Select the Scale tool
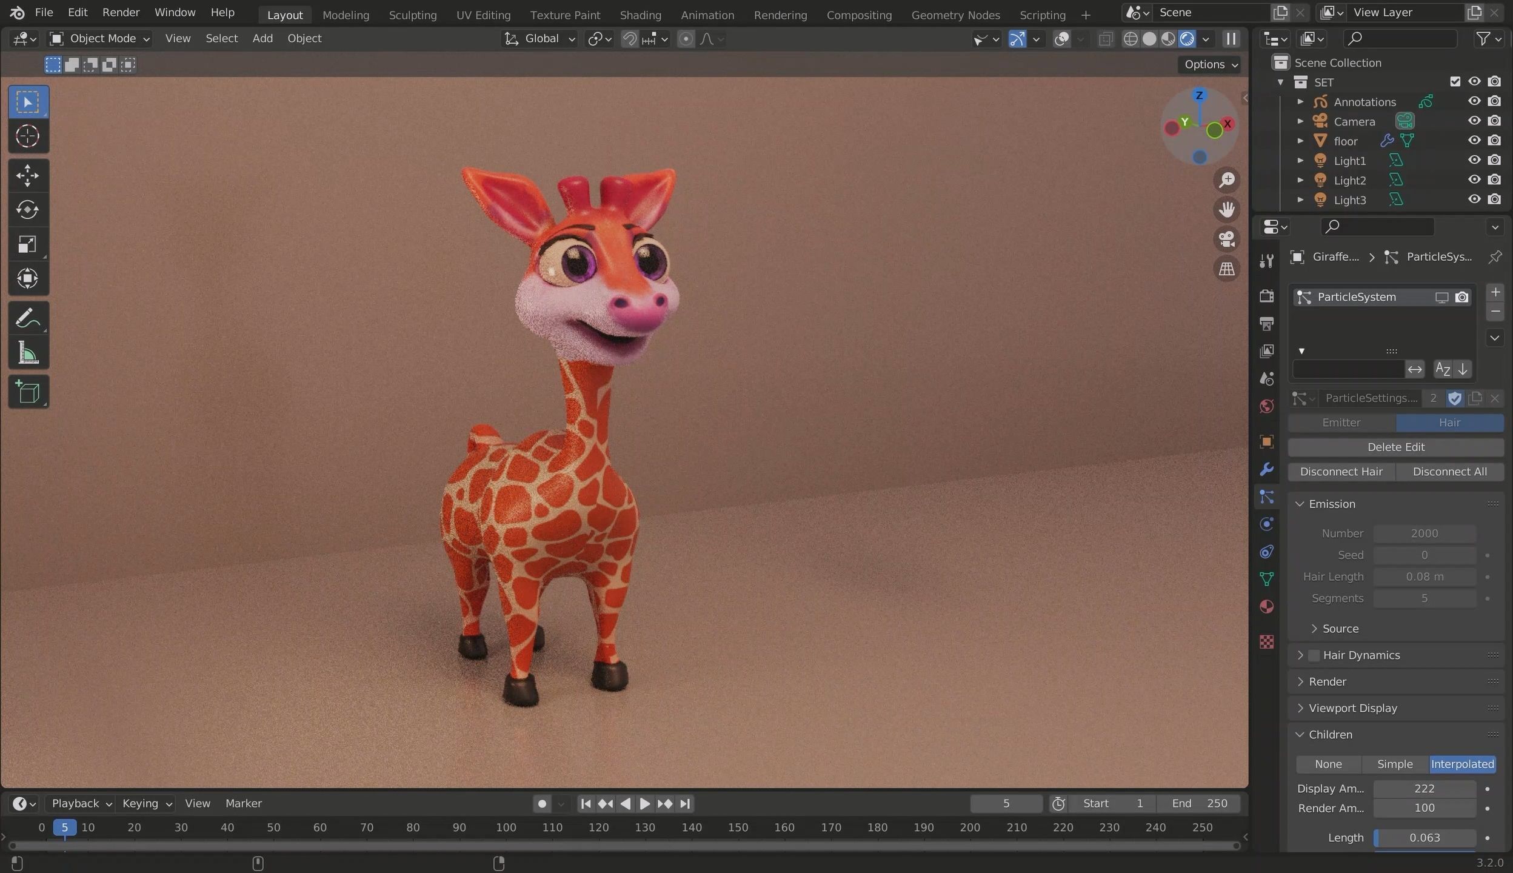The image size is (1513, 873). click(28, 244)
